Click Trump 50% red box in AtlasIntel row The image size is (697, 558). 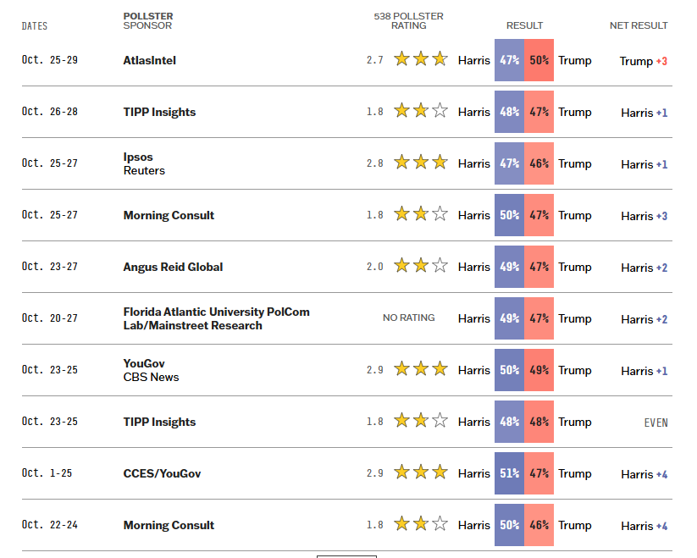tap(539, 60)
